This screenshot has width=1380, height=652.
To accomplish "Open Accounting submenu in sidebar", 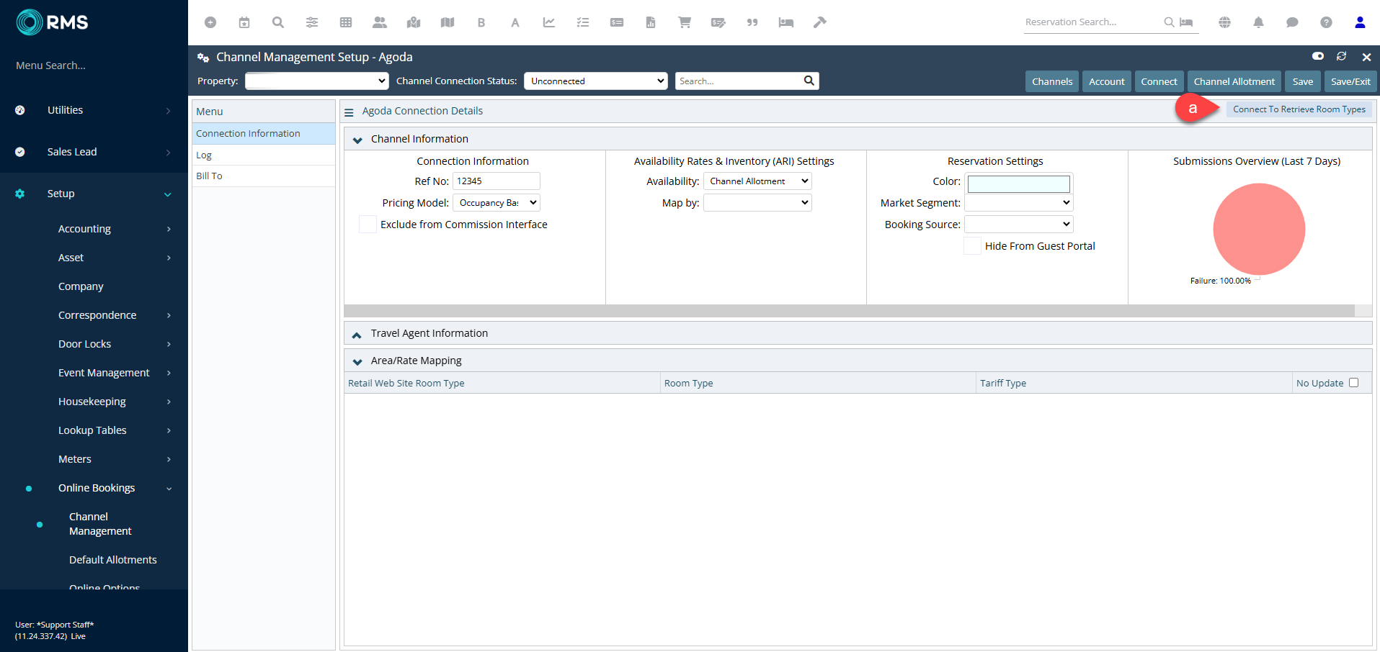I will (x=94, y=229).
